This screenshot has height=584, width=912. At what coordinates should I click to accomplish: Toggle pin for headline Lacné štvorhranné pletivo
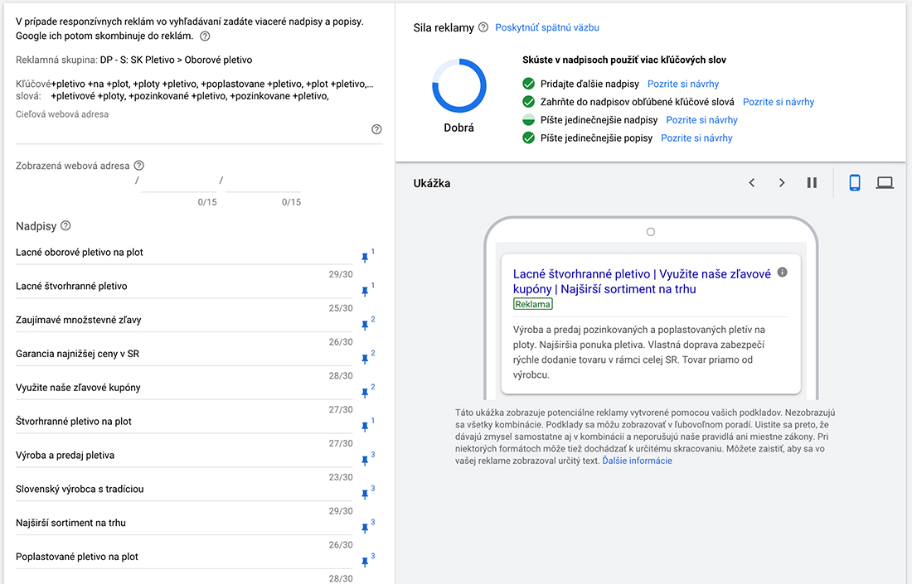pos(366,291)
